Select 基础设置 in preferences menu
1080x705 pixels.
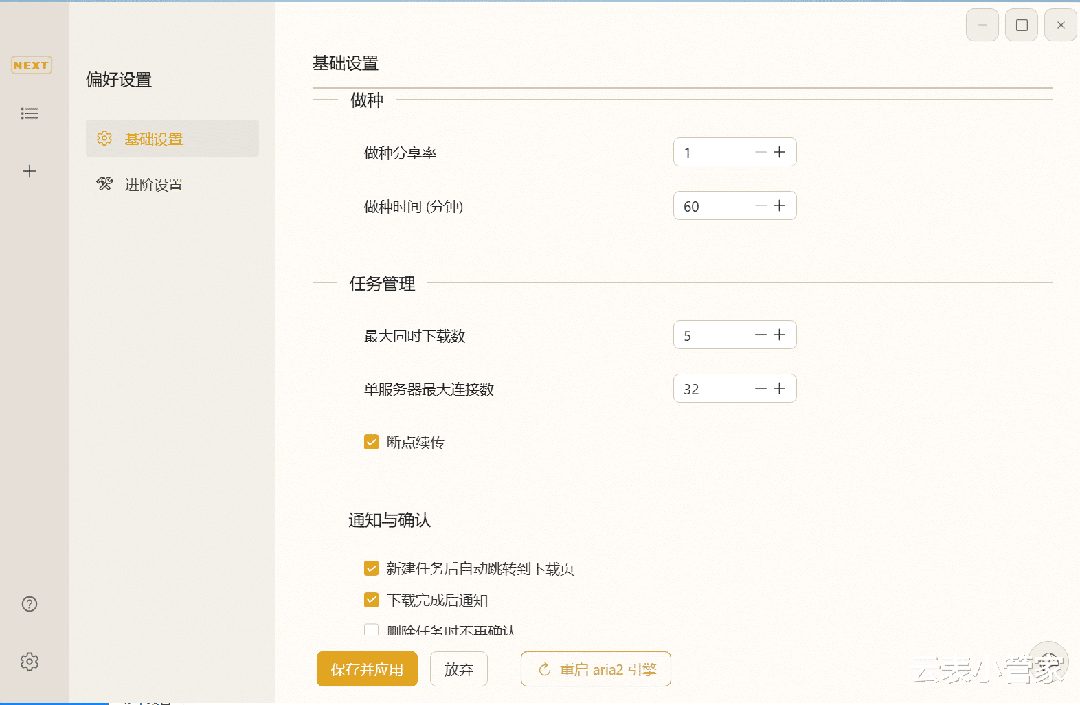154,139
